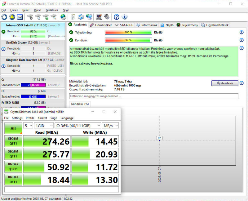This screenshot has width=248, height=201.
Task: Open the Fájl menu
Action: click(x=3, y=10)
